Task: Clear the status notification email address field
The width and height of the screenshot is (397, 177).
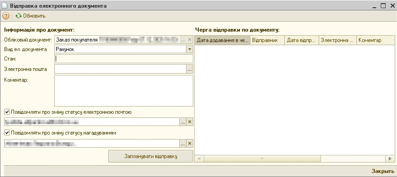Action: point(190,122)
